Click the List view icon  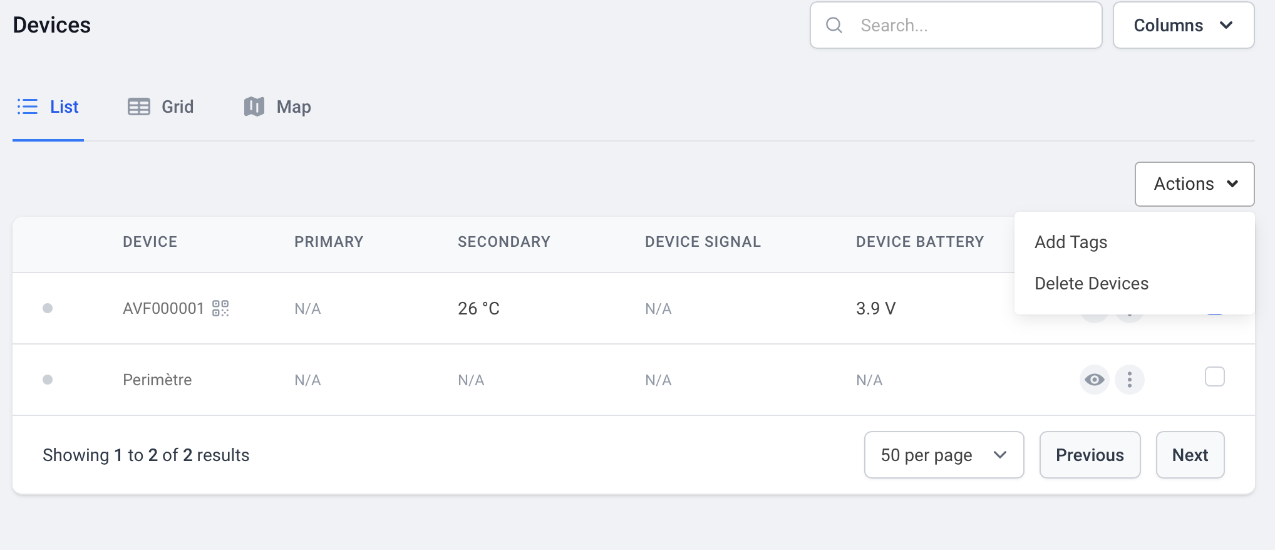pos(28,106)
